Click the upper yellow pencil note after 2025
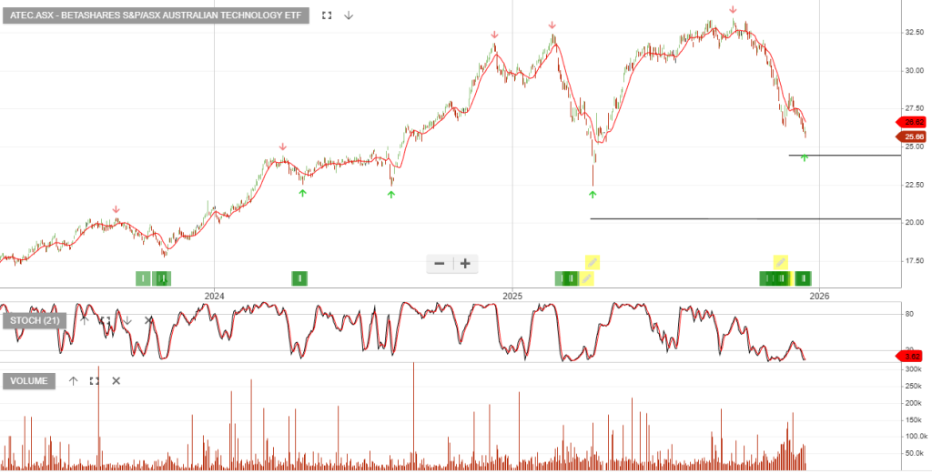The image size is (932, 474). pos(593,262)
